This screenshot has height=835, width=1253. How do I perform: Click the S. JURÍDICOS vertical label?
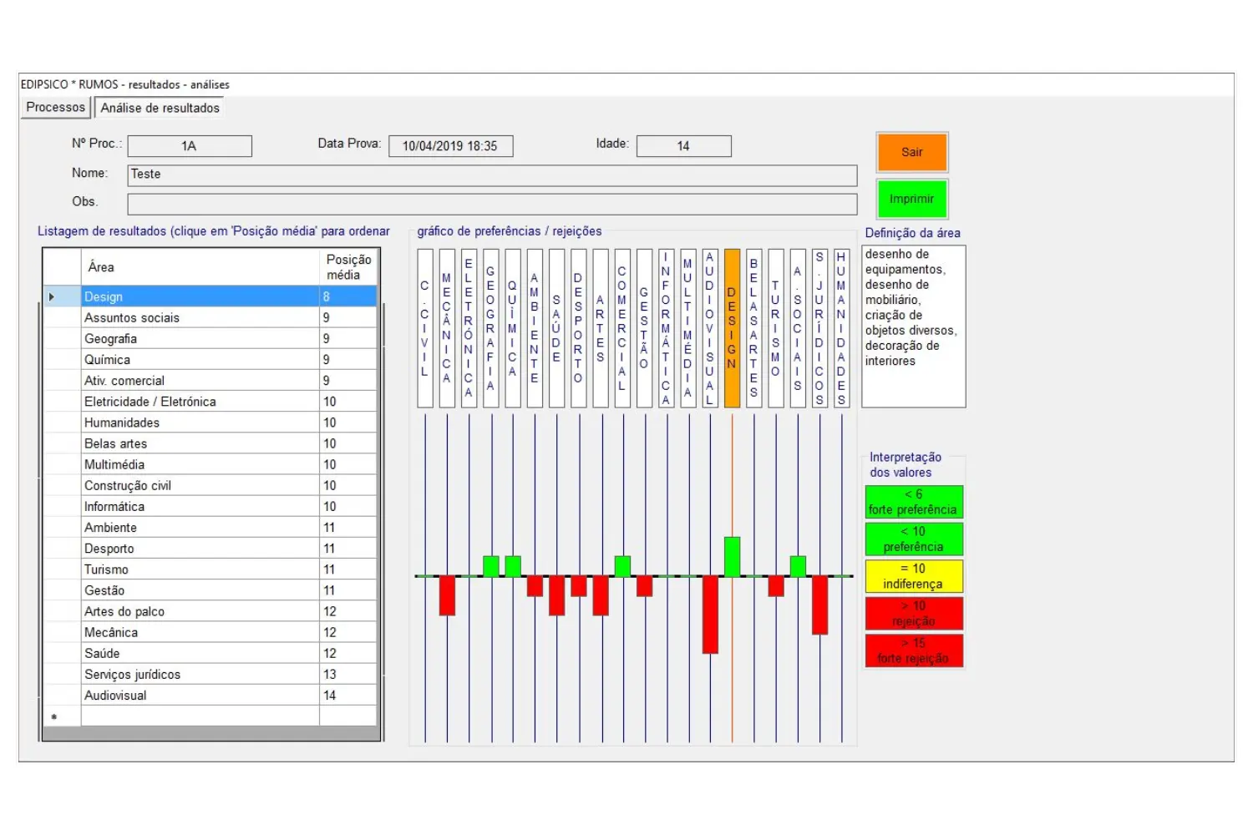[x=819, y=328]
